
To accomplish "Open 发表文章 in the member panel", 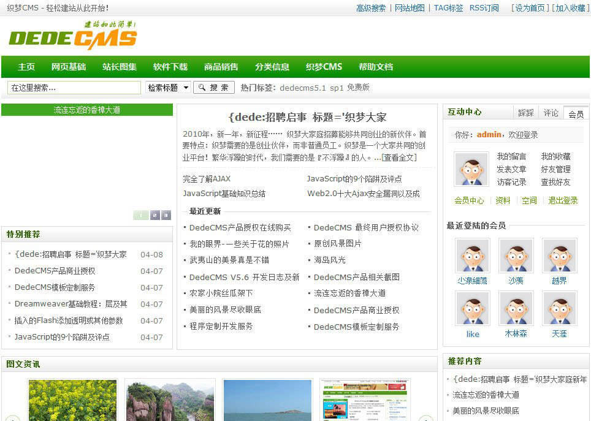I will [x=511, y=169].
